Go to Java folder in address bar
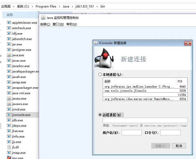 pos(66,6)
